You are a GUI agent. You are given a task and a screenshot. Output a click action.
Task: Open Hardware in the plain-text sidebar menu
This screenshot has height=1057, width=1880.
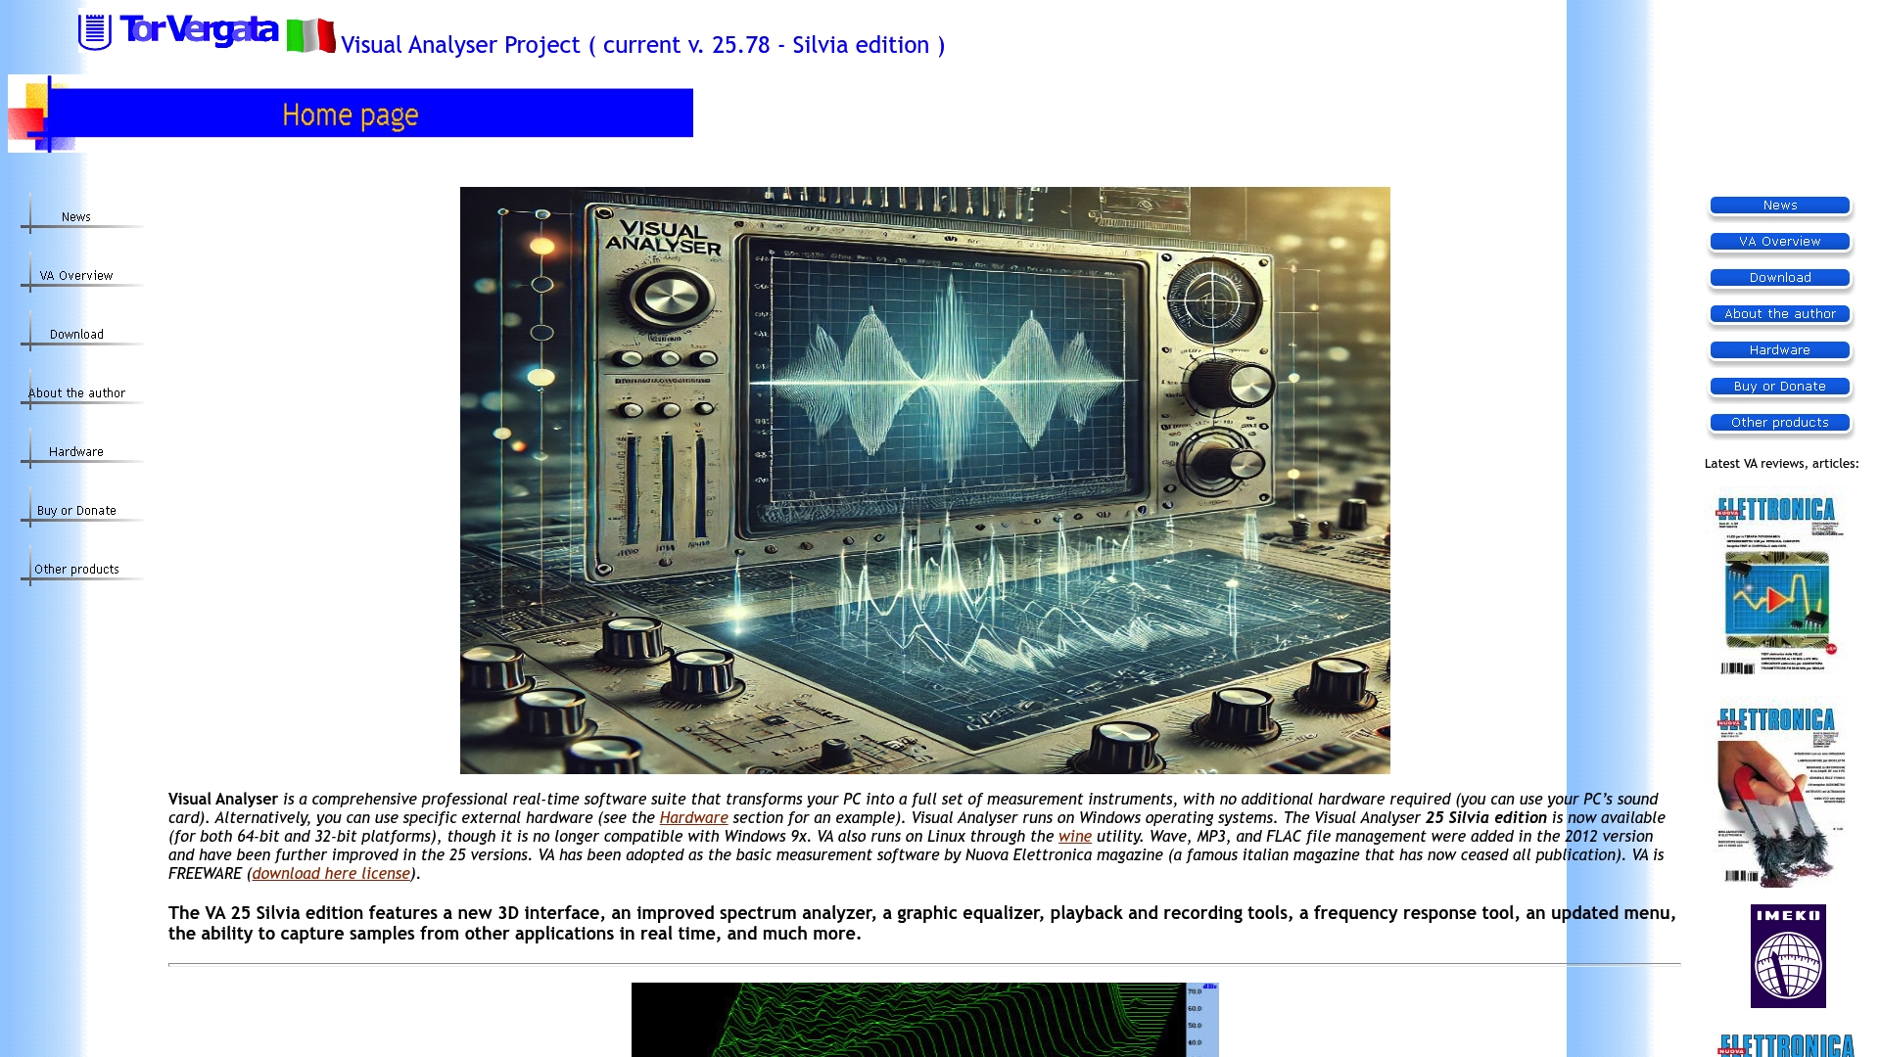pyautogui.click(x=76, y=452)
